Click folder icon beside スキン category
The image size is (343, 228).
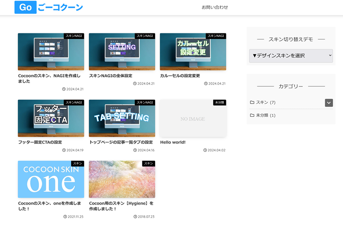252,102
